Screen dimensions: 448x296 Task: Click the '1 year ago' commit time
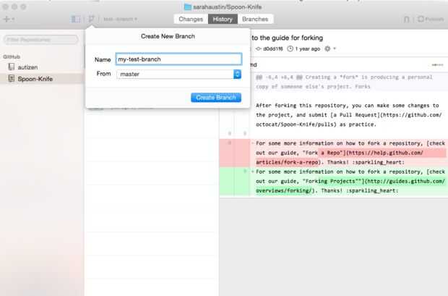pos(307,49)
